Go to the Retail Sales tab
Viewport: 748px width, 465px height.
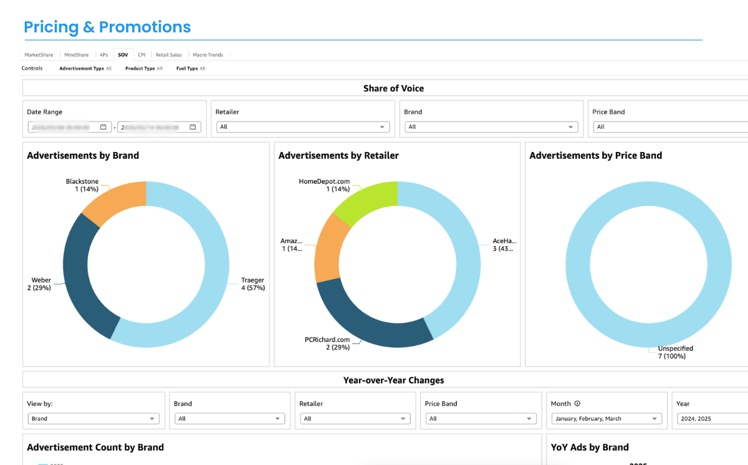pos(169,55)
